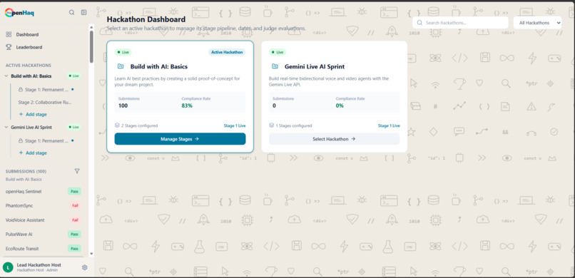The width and height of the screenshot is (575, 278).
Task: Click the Active Hackathon badge
Action: pyautogui.click(x=228, y=52)
